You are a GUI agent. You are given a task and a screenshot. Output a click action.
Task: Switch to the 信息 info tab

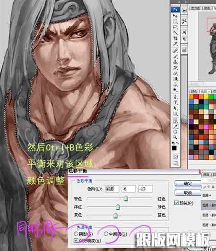coord(207,8)
